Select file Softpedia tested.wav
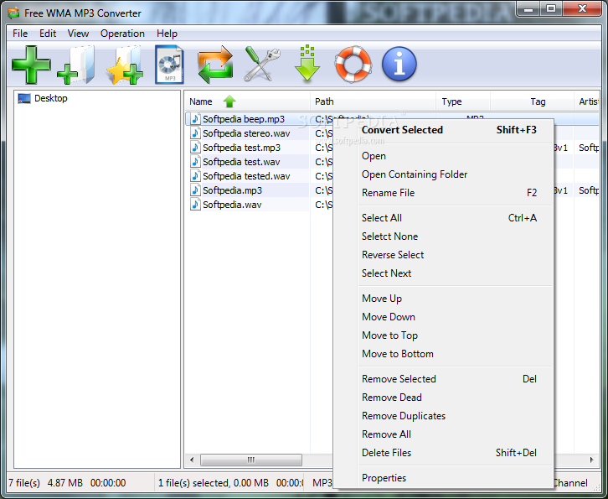608x499 pixels. tap(246, 176)
